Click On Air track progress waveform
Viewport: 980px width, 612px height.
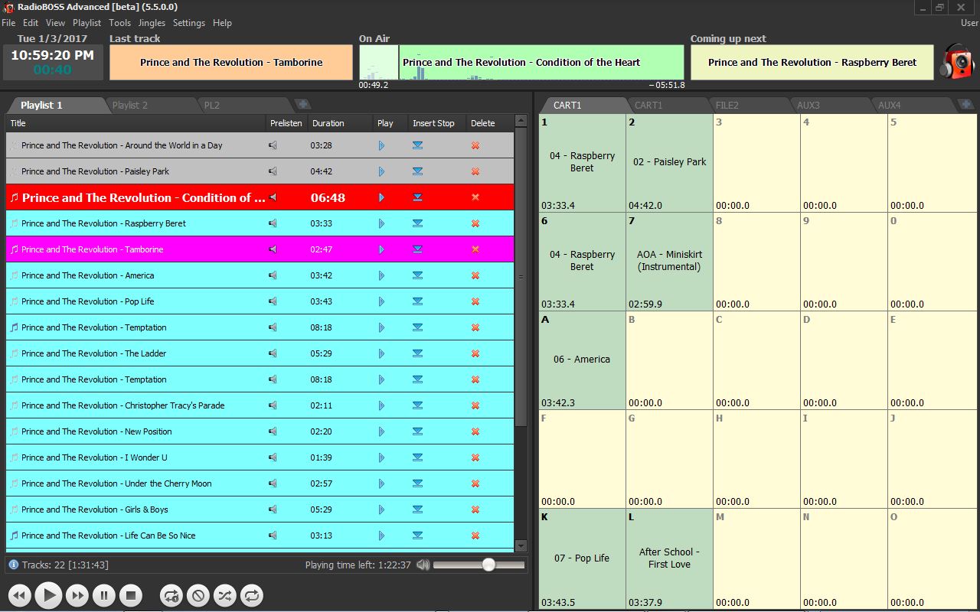[521, 62]
